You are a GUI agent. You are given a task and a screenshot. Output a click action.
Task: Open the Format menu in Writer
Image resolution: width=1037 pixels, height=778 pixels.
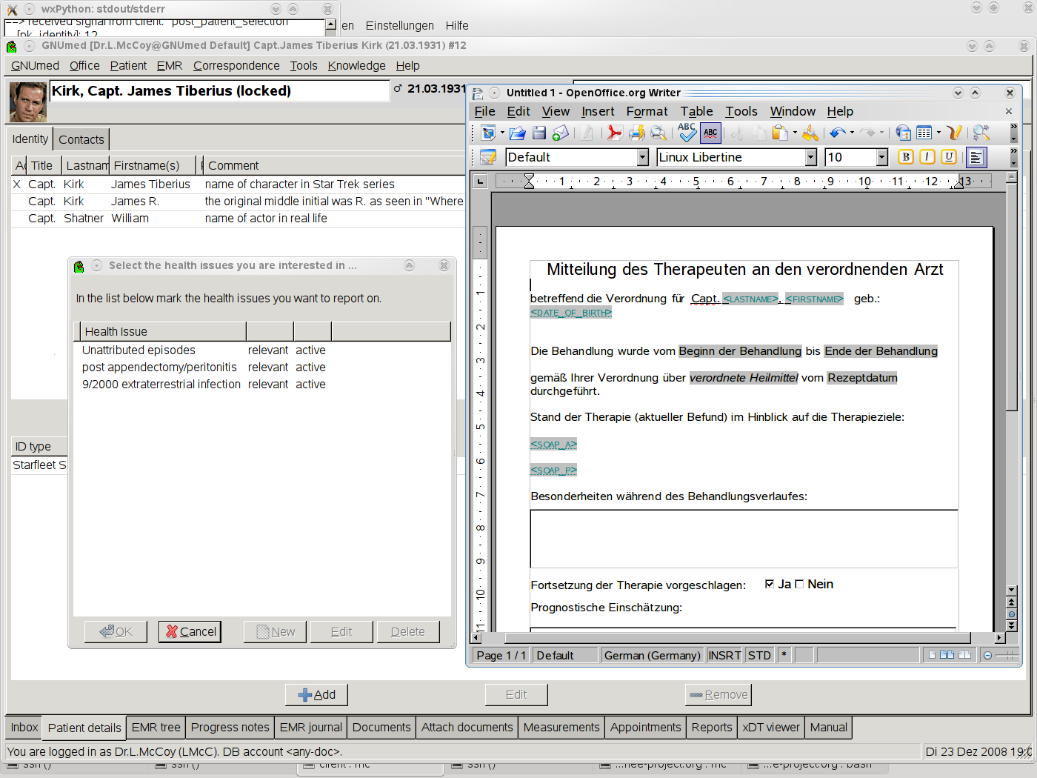647,111
